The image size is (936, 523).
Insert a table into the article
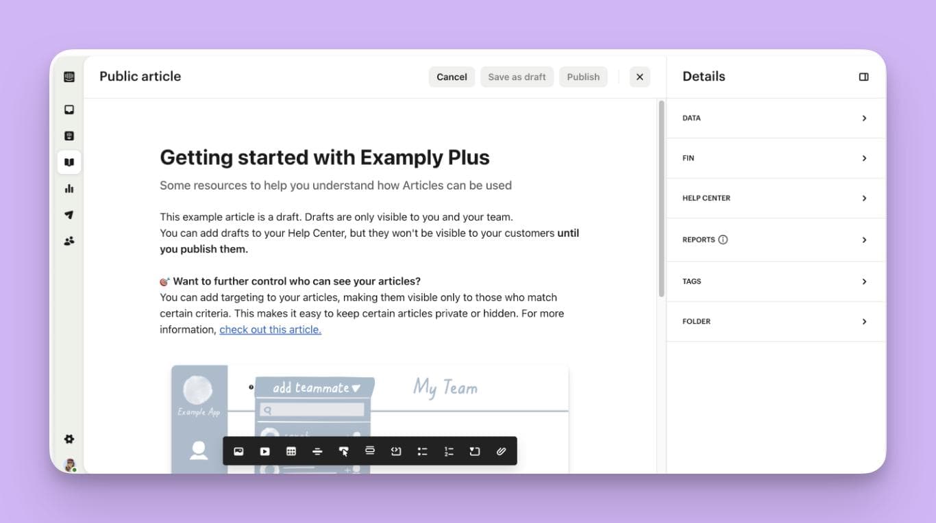291,451
